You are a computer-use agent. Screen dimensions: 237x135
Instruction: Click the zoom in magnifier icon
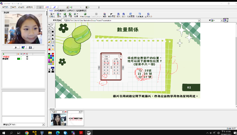(118, 14)
